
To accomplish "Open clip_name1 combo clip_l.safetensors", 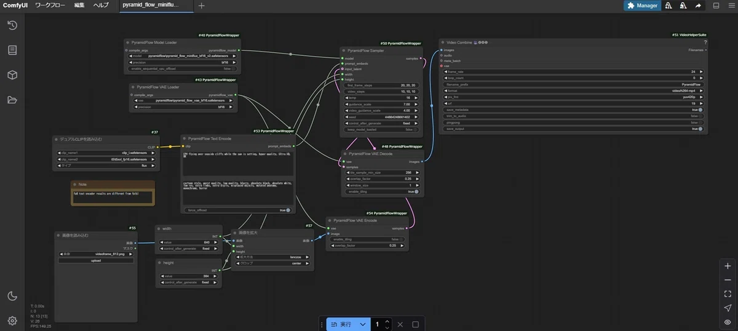I will point(106,153).
